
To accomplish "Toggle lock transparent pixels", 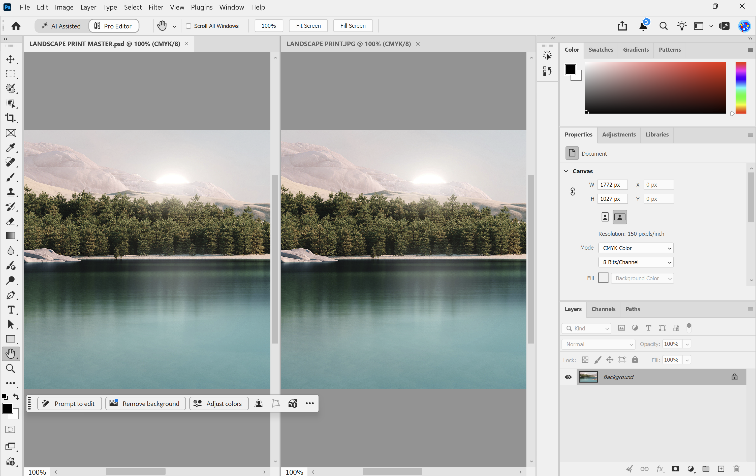I will pos(585,360).
